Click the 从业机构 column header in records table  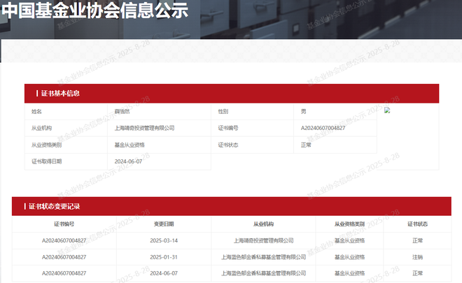pos(263,224)
